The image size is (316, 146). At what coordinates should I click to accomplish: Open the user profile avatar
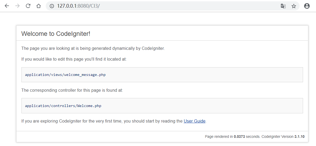click(307, 6)
